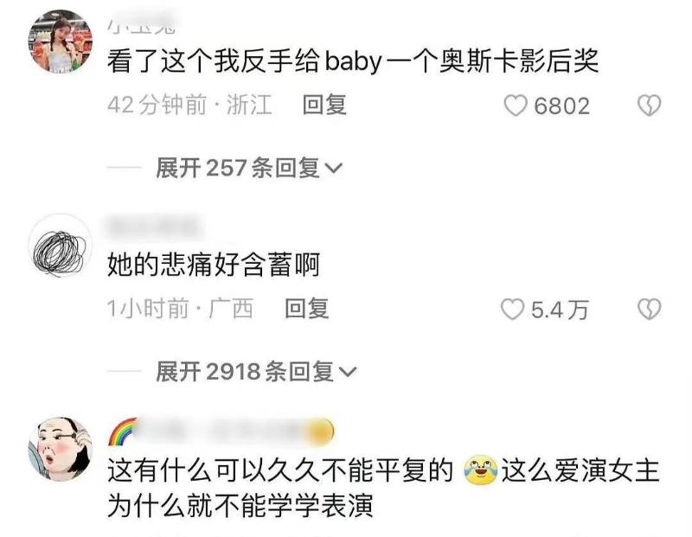Select the comment text 为什么就不能学学表演

point(240,506)
